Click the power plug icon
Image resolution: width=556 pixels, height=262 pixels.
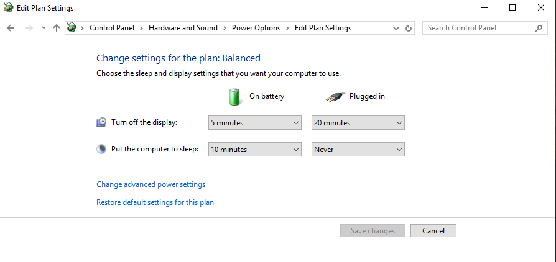click(x=335, y=97)
